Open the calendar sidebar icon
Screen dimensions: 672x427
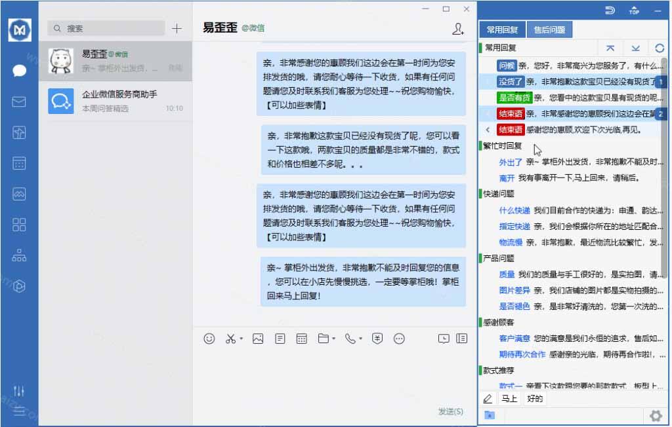[x=19, y=163]
